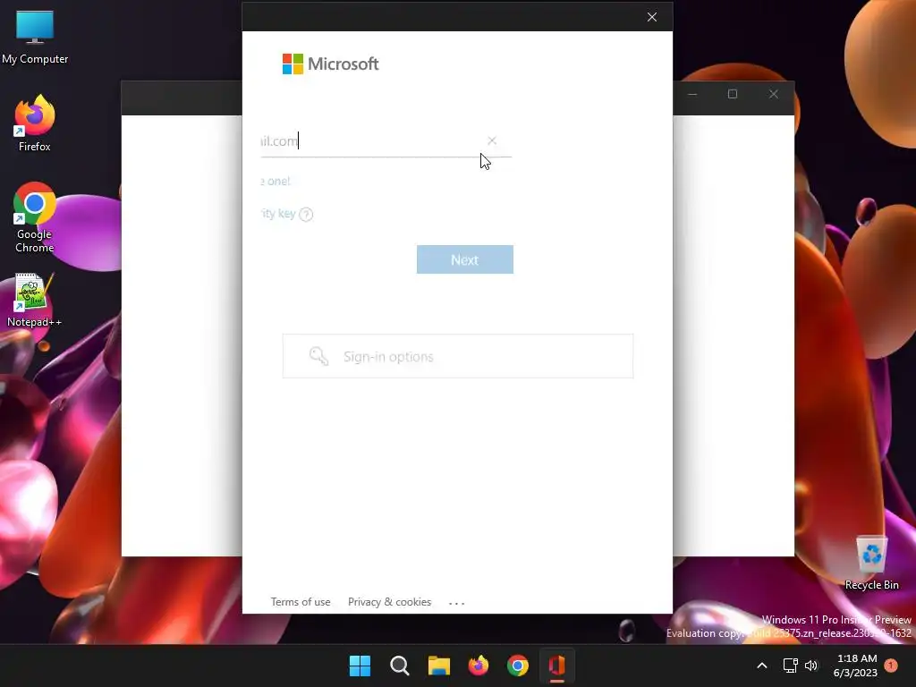Select the Recycle Bin desktop icon
The image size is (916, 687).
pos(871,564)
